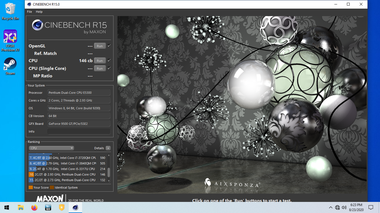Select ranking row 11 Pentium 2.73 GHz
Screen dimensions: 380x213
(67, 180)
